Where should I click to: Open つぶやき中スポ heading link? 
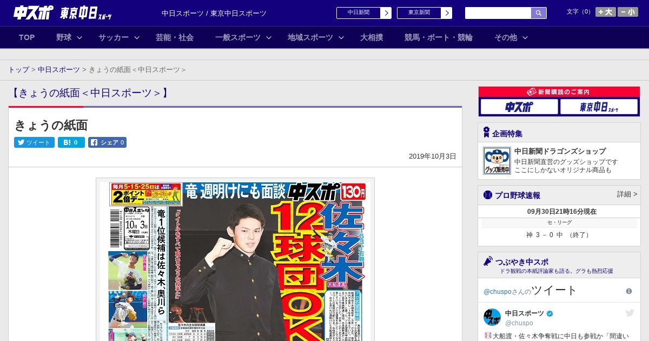(522, 261)
